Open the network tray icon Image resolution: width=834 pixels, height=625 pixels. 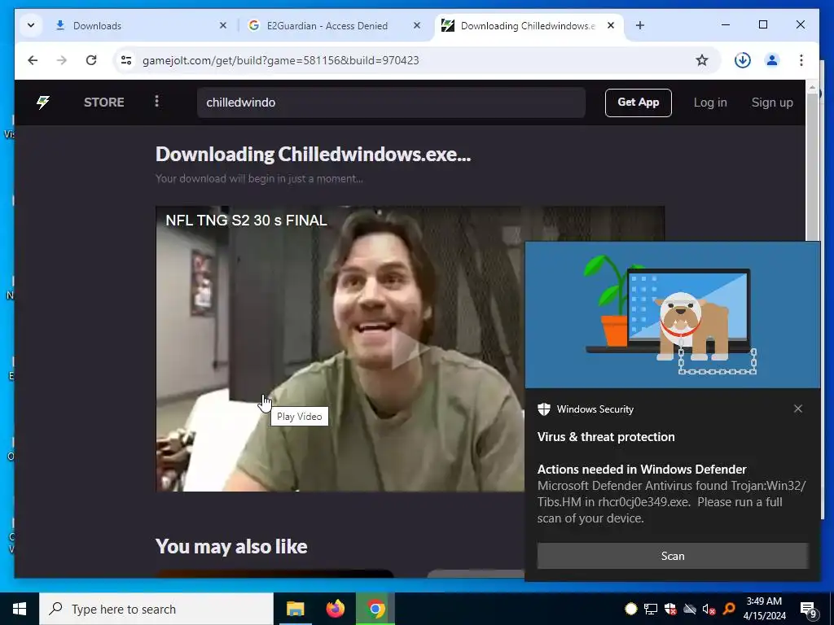point(651,609)
